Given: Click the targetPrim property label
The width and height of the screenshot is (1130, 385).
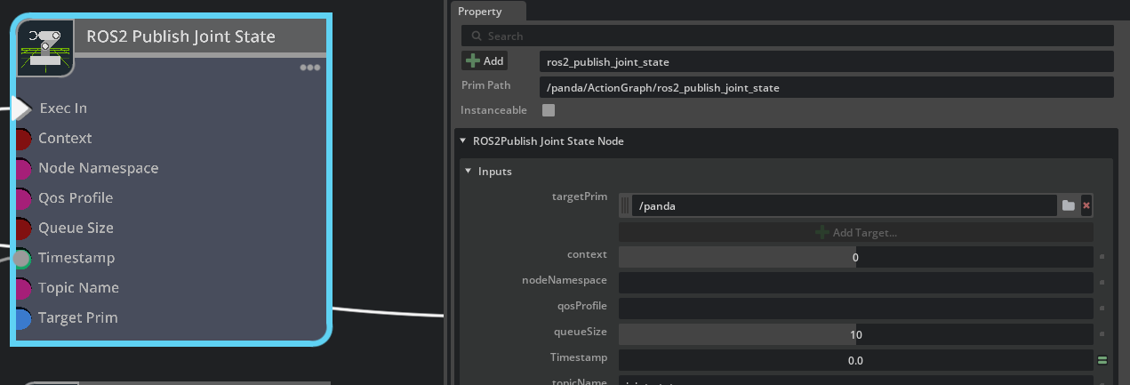Looking at the screenshot, I should tap(580, 197).
